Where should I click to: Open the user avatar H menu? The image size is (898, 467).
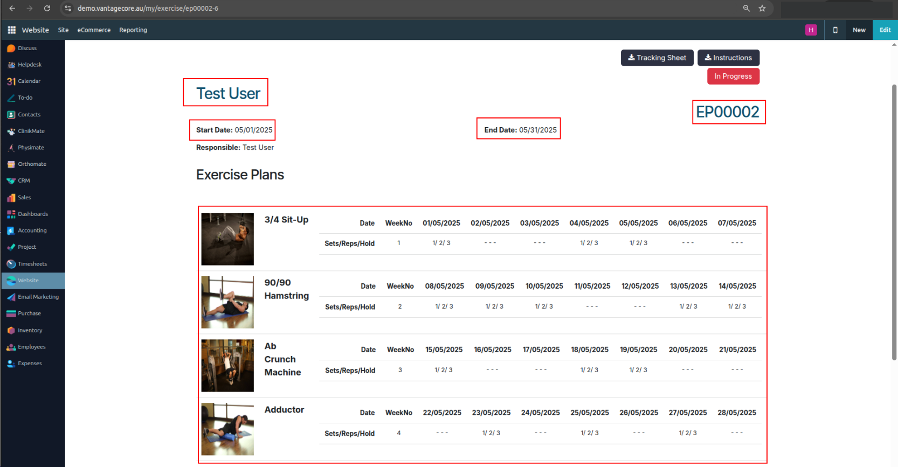pyautogui.click(x=811, y=30)
